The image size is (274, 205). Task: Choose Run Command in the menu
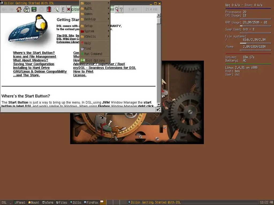coord(95,54)
